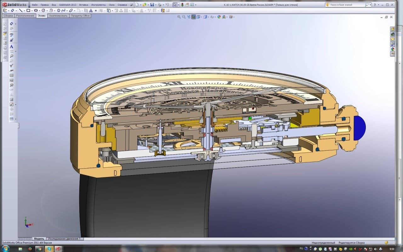Click the Zoom to Area icon

tap(184, 17)
